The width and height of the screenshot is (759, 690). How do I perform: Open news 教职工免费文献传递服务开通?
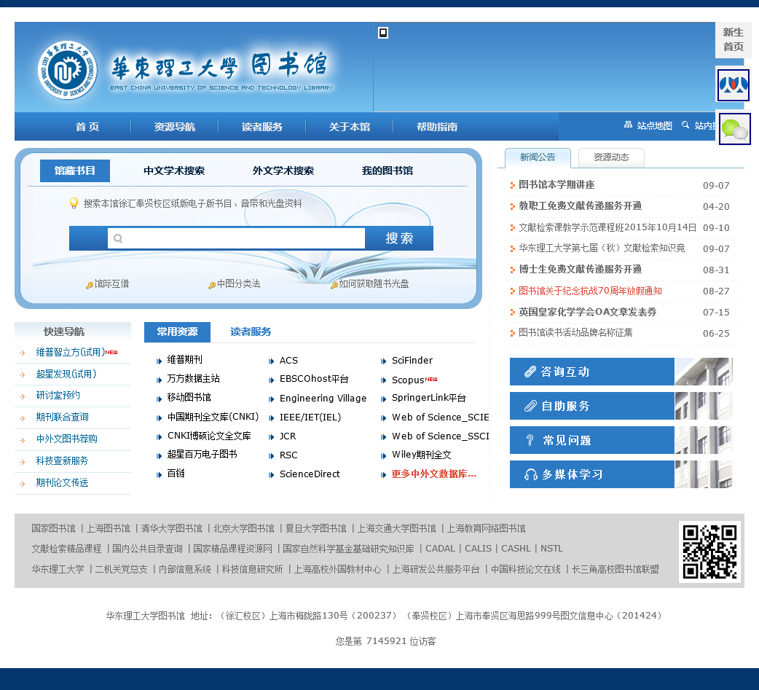pyautogui.click(x=580, y=206)
